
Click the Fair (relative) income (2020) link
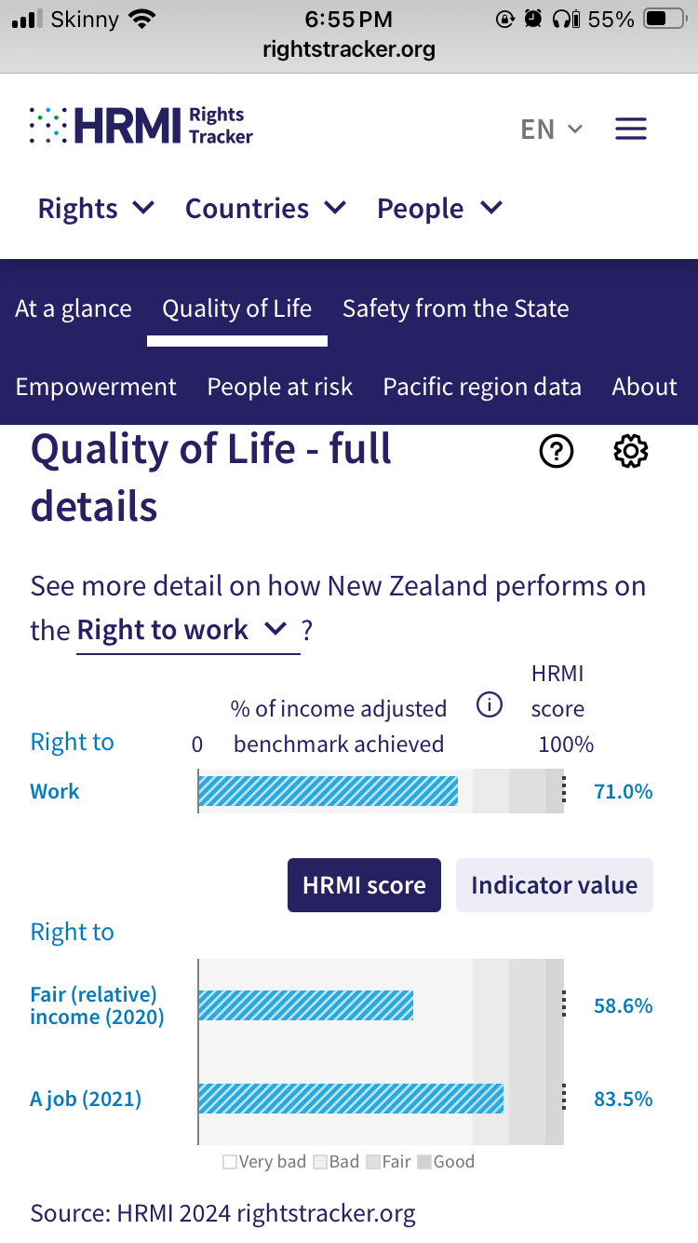[97, 1005]
